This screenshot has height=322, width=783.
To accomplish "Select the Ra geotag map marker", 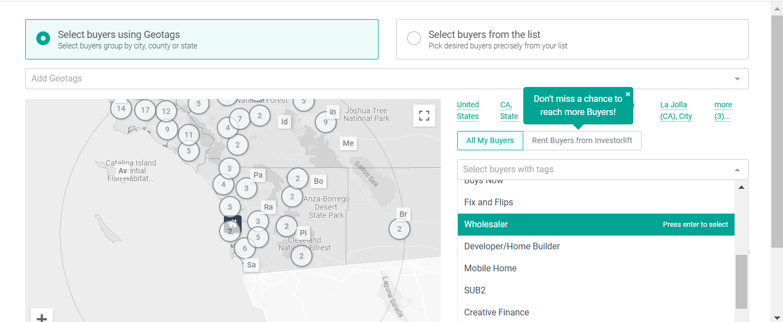I will pos(269,208).
